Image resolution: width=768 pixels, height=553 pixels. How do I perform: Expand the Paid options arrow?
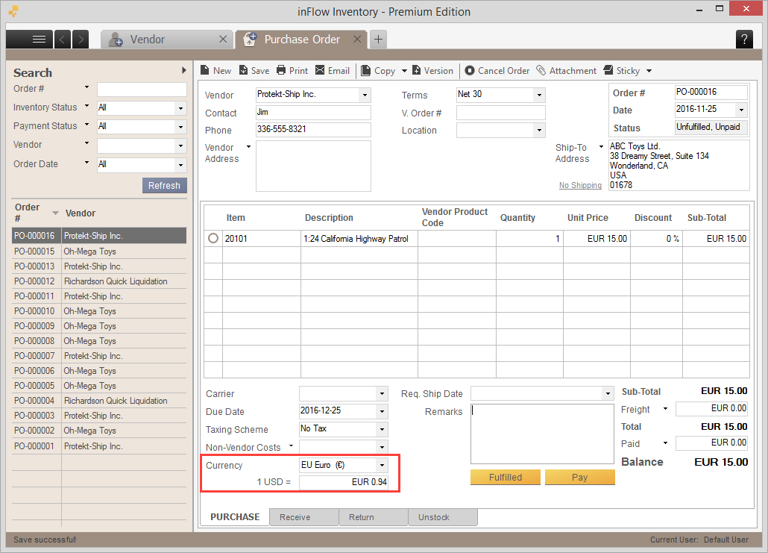point(665,443)
